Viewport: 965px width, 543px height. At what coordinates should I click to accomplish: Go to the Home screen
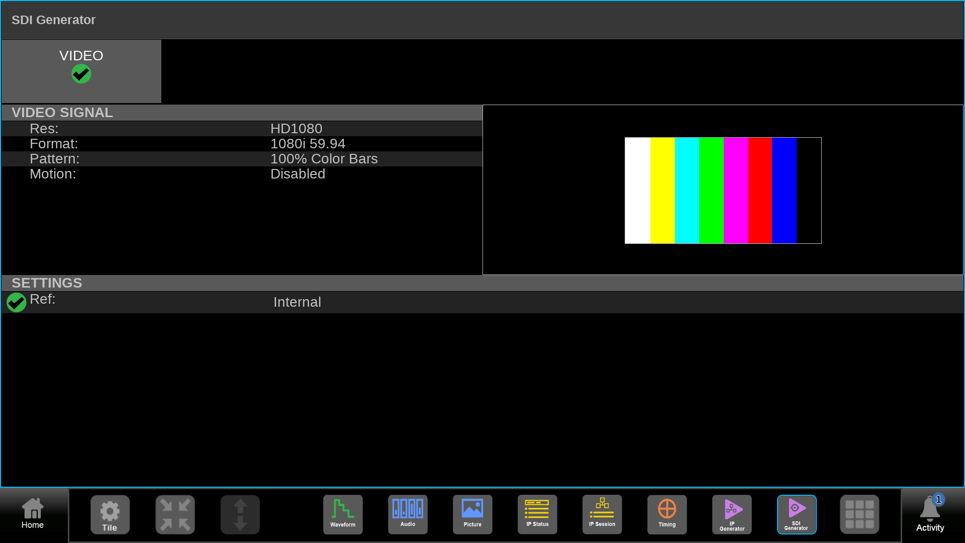click(33, 514)
